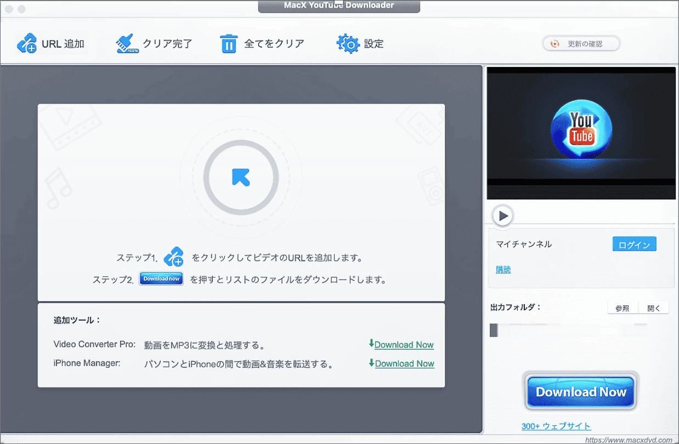
Task: Click the 参照 browse button for output folder
Action: click(x=623, y=308)
